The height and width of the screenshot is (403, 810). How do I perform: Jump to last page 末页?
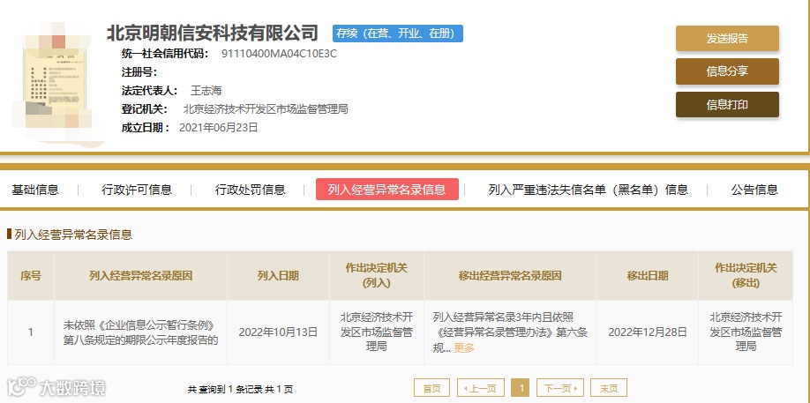point(609,388)
